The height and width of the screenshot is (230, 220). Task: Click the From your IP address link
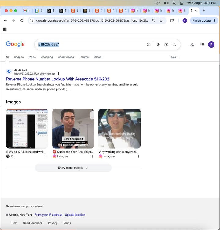coord(49,215)
